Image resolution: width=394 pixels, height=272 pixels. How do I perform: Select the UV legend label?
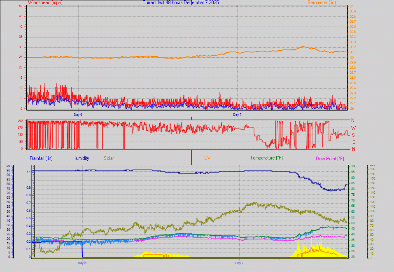[x=207, y=158]
